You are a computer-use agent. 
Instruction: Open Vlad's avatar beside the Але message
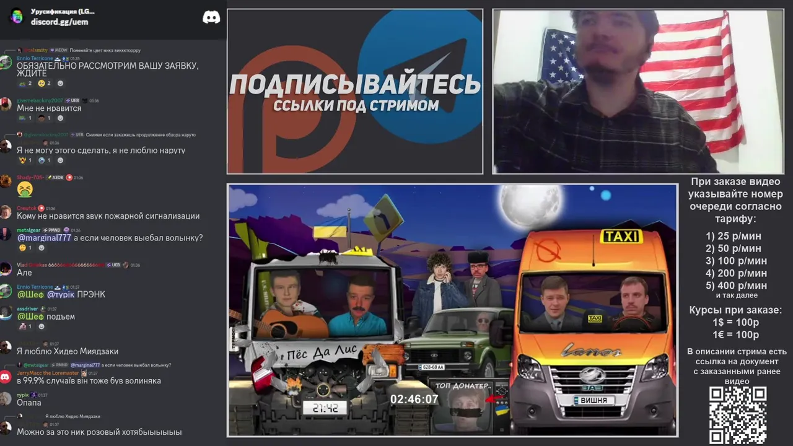6,269
